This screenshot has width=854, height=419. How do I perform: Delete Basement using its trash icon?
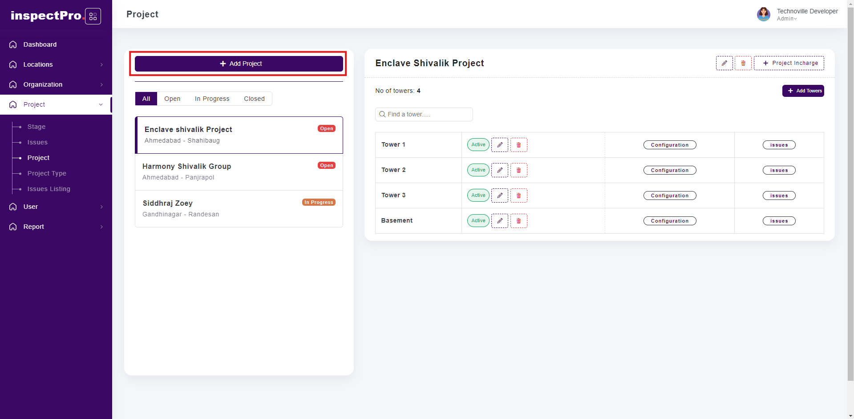click(518, 221)
